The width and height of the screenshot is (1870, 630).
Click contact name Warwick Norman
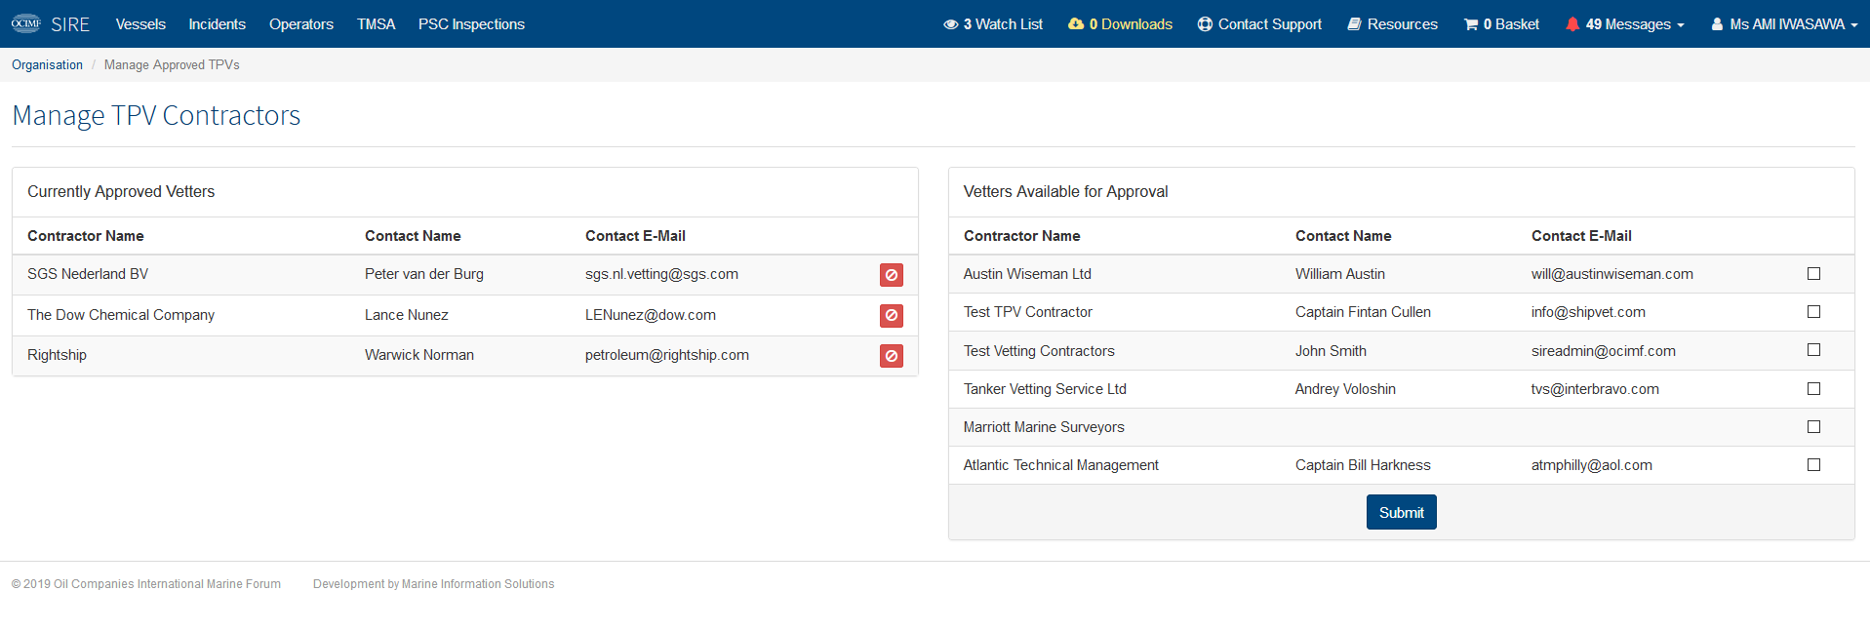point(419,355)
